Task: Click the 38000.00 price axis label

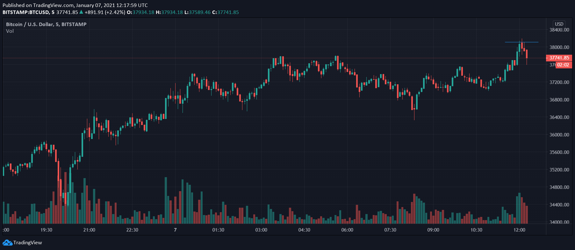Action: [x=559, y=47]
